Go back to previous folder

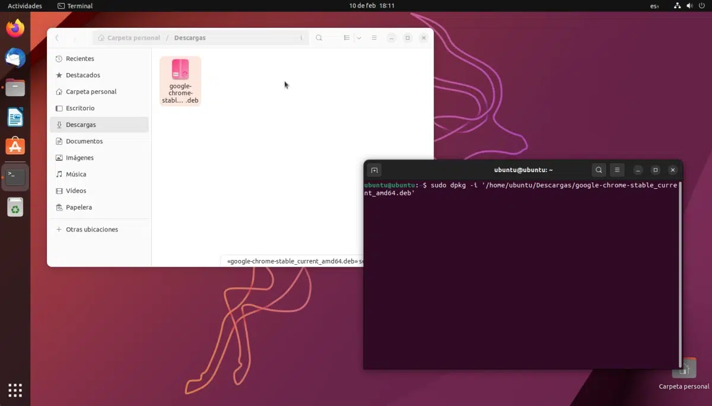pos(57,38)
